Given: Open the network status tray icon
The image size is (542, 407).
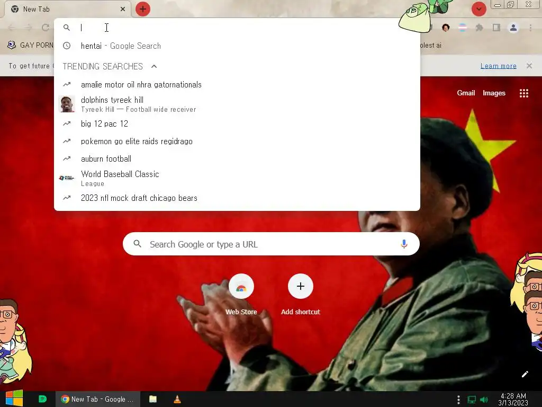Looking at the screenshot, I should 472,400.
